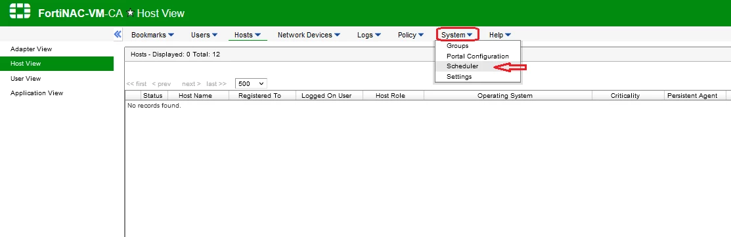The width and height of the screenshot is (731, 237).
Task: Click 'Hosts - Displayed: 0 Total: 12' text
Action: [x=175, y=54]
